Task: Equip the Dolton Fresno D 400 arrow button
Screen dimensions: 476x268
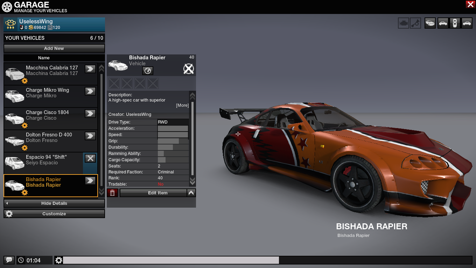Action: click(x=90, y=136)
